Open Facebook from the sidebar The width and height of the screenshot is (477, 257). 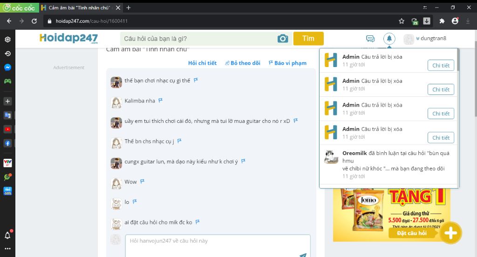[7, 143]
